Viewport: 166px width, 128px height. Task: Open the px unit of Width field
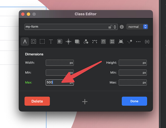(71, 63)
